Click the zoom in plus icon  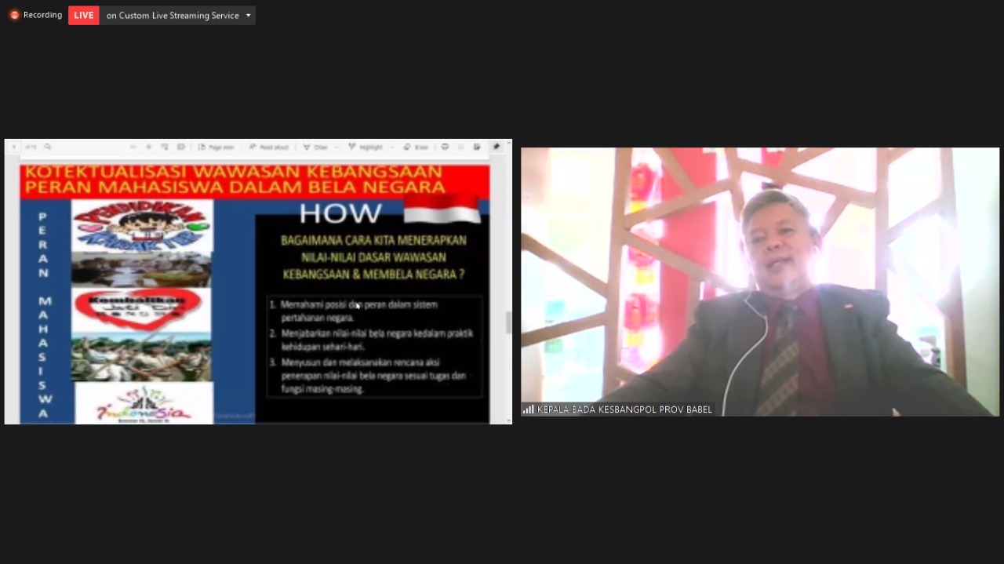coord(149,147)
